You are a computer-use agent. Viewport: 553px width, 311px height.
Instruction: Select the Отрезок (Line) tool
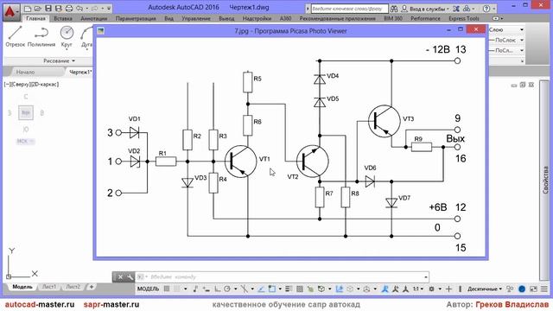click(x=16, y=36)
